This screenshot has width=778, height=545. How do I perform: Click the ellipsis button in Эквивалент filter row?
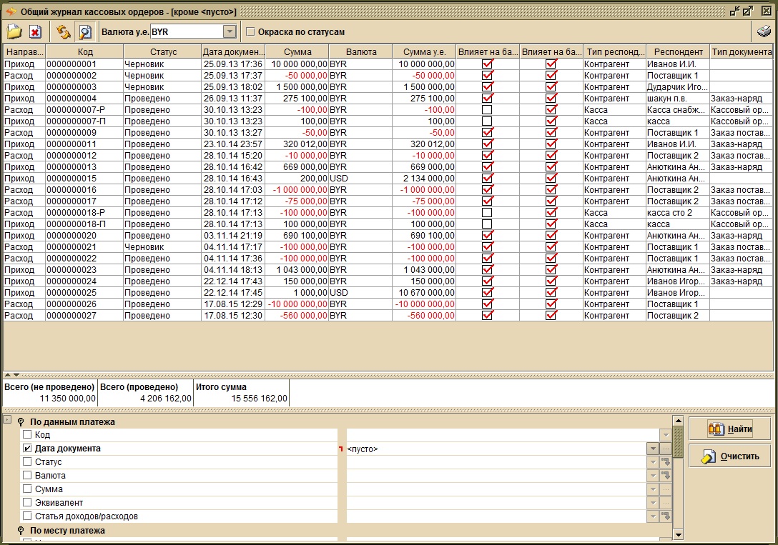tap(666, 502)
